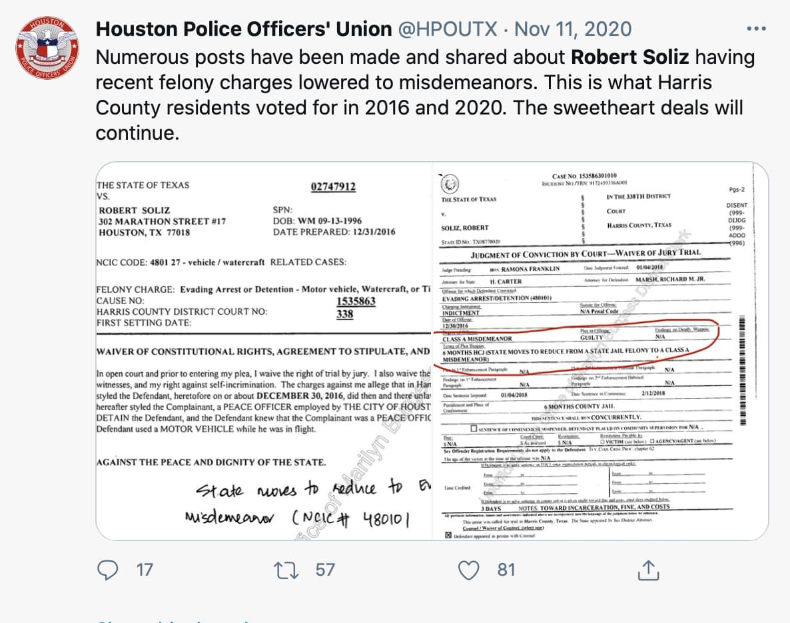Toggle the 'Sentence of confinement suspended' checkbox

tap(473, 428)
